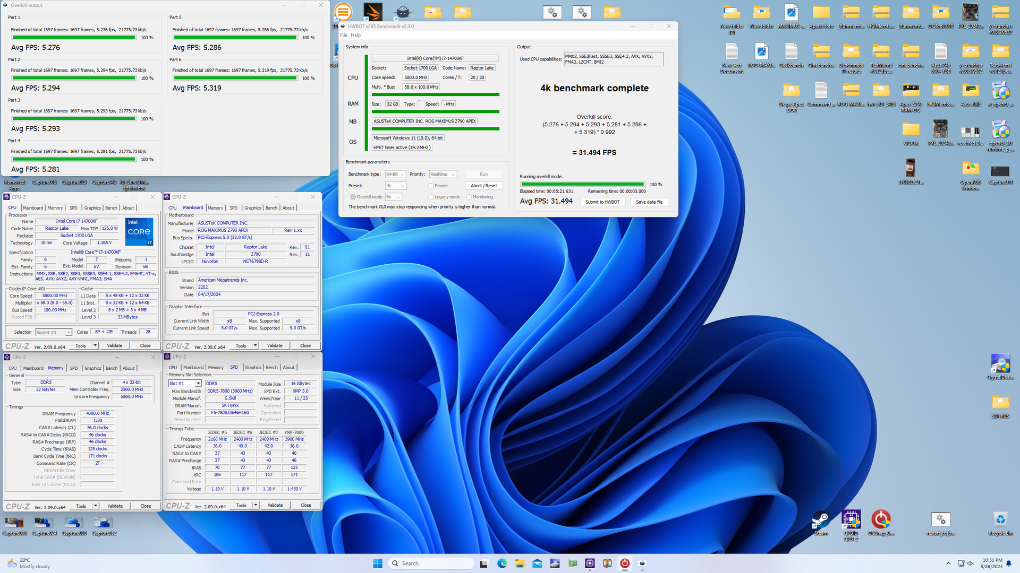Screen dimensions: 1020x573
Task: Click the Part 6 progress bar
Action: pos(235,78)
